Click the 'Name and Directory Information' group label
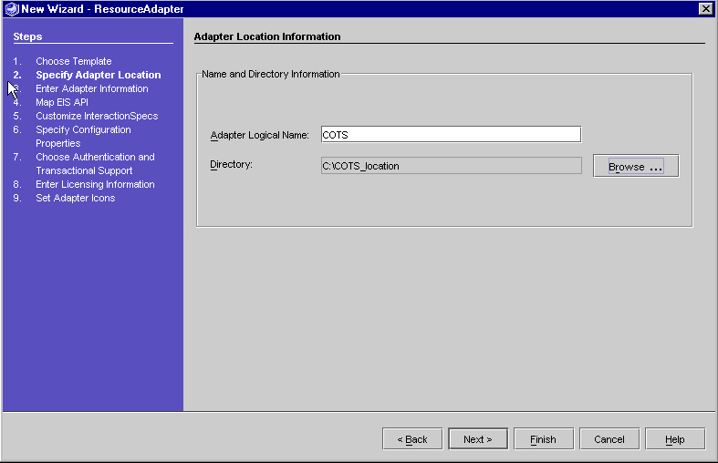 [x=271, y=74]
